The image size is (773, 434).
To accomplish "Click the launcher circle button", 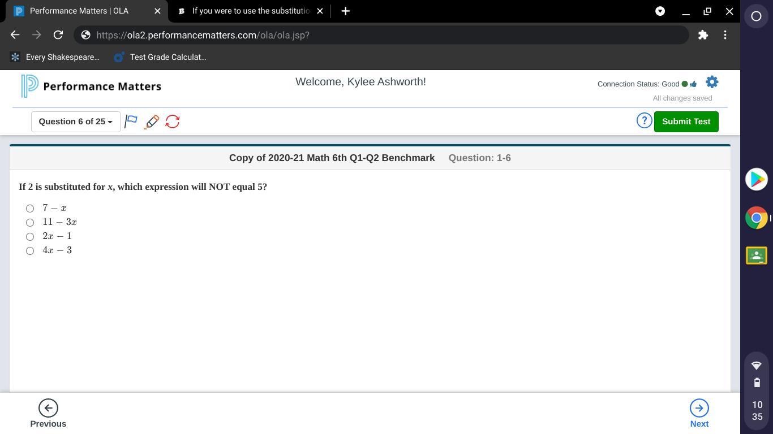I will (756, 16).
